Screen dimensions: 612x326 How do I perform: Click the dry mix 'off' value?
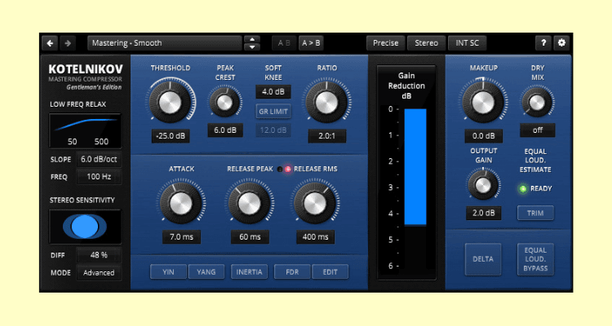[538, 130]
